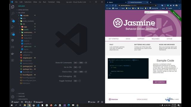191x107 pixels.
Task: Open the Accounts icon in activity bar
Action: [x=13, y=90]
